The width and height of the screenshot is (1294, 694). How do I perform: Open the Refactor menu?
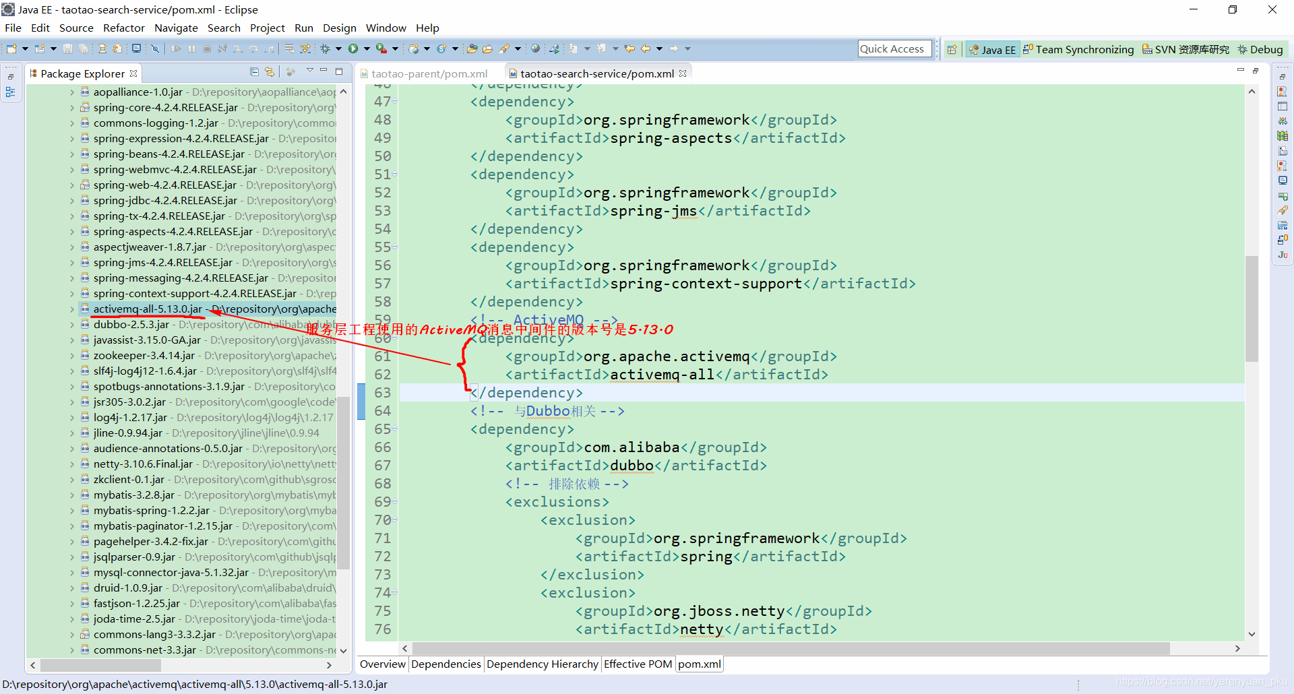point(124,28)
